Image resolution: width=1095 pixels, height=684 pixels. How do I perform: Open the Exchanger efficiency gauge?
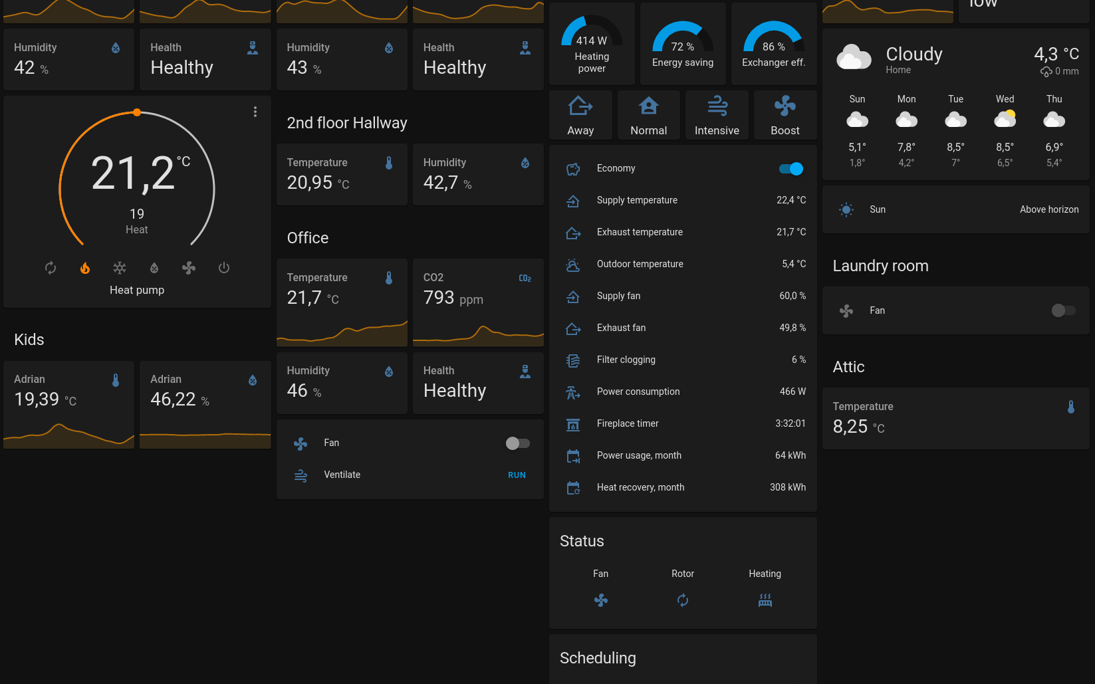point(774,44)
